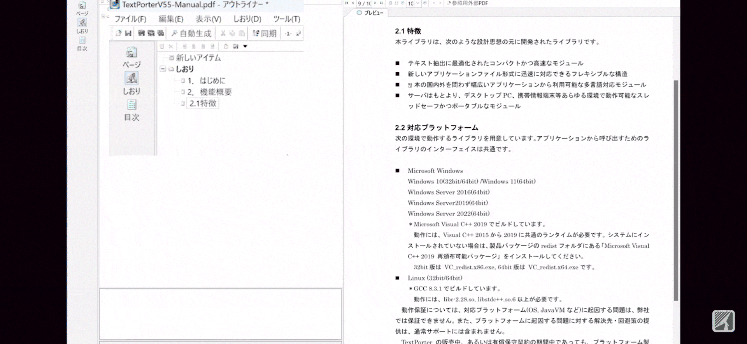Click the delete X icon above the tree
This screenshot has width=747, height=344.
click(171, 46)
